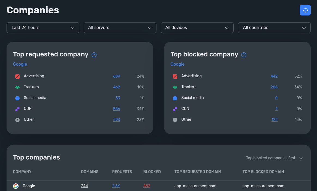Click the Top companies heading
Viewport: 317px width, 191px height.
37,157
